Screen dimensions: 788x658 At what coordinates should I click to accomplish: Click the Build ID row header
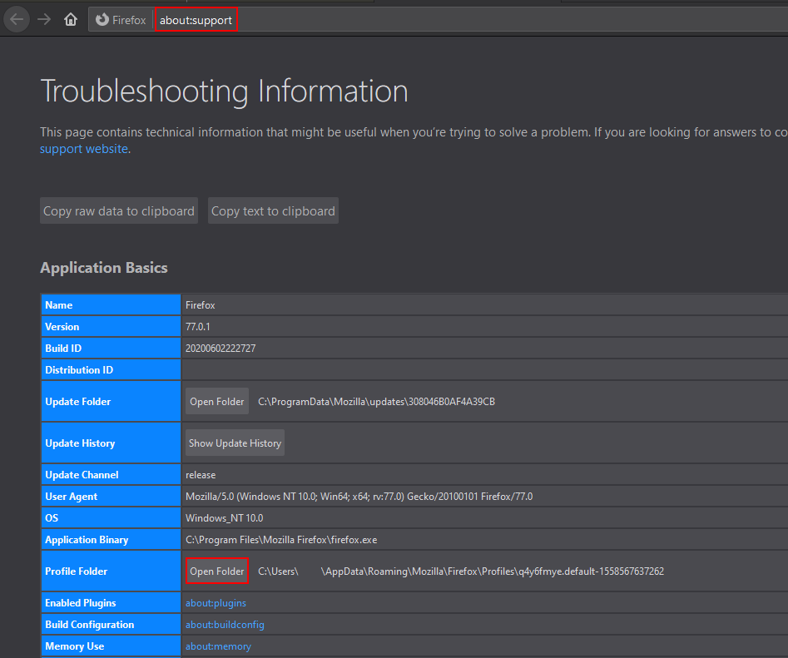pos(111,348)
